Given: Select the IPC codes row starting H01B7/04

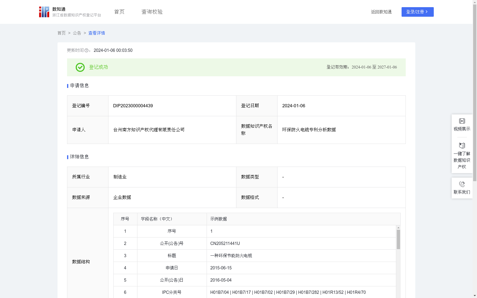Looking at the screenshot, I should click(288, 292).
